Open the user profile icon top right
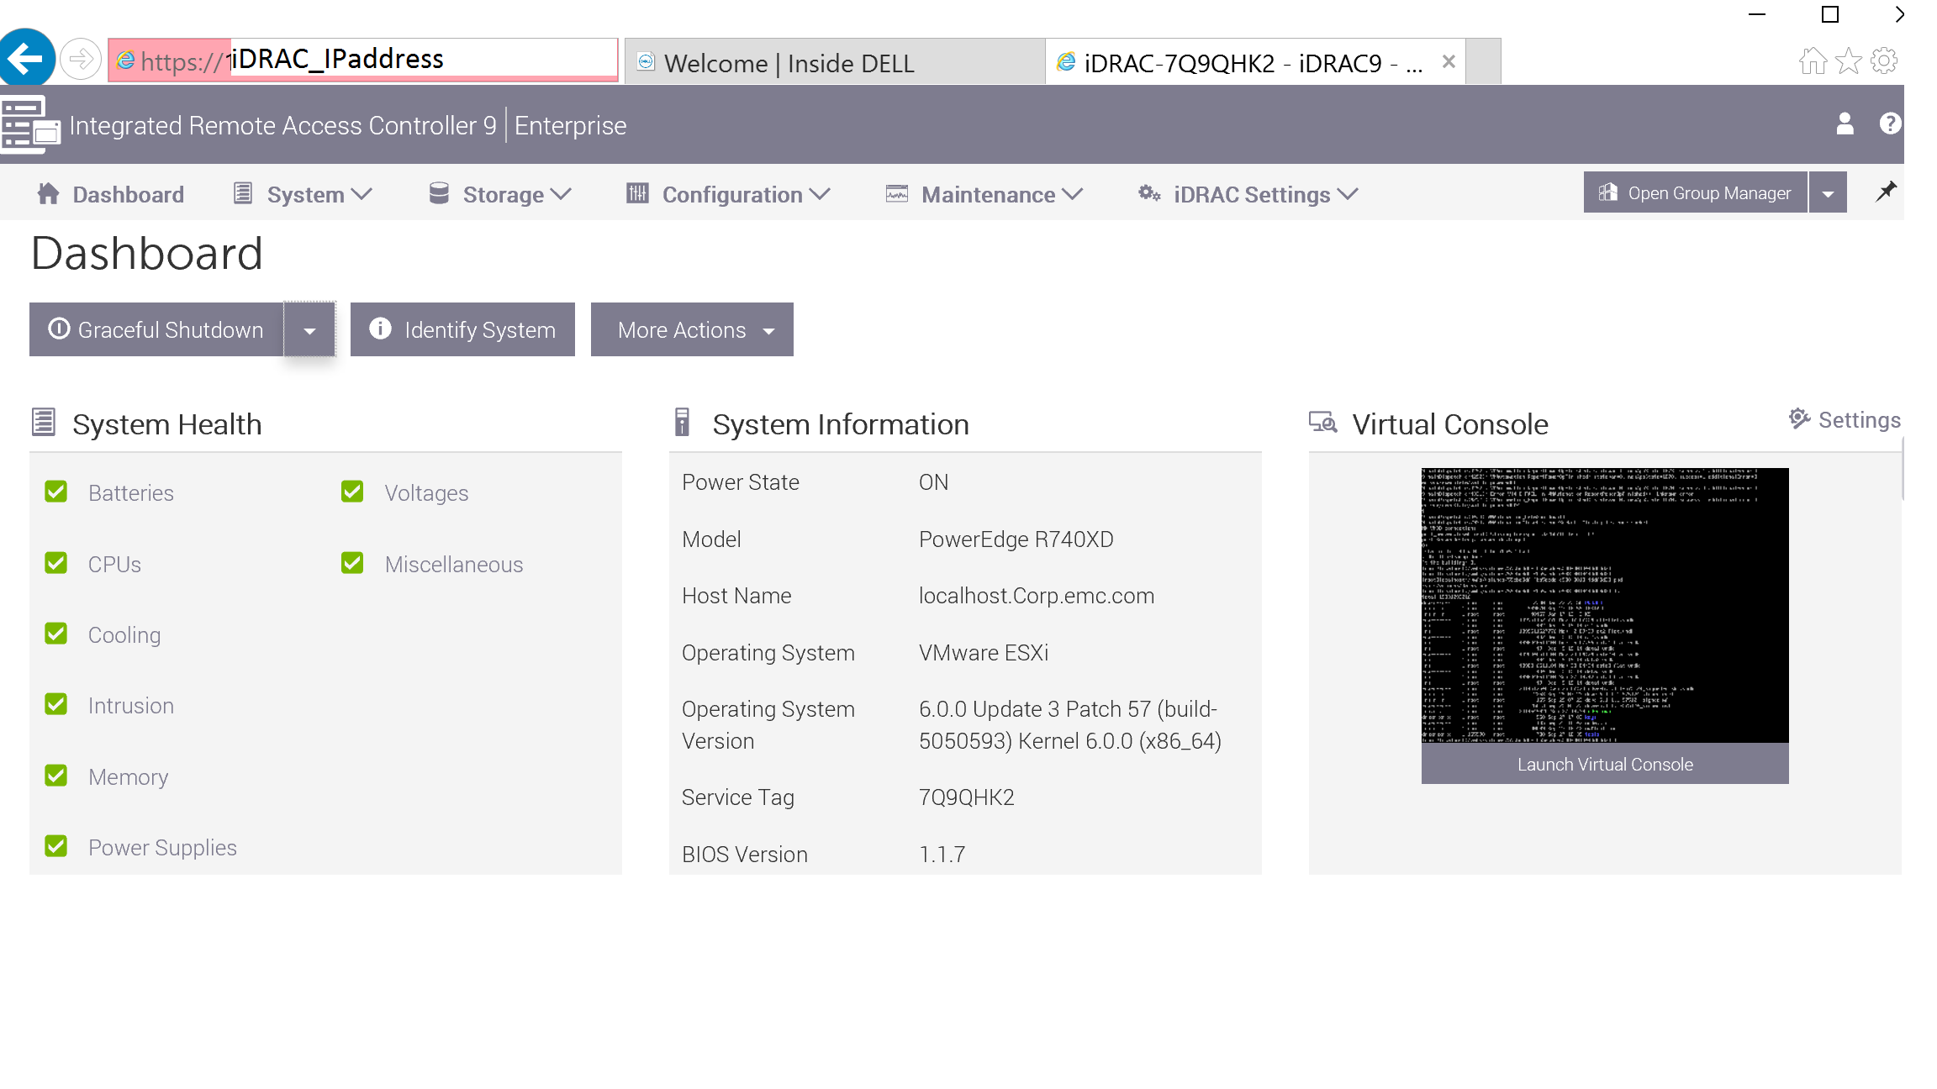1937x1089 pixels. [x=1845, y=124]
